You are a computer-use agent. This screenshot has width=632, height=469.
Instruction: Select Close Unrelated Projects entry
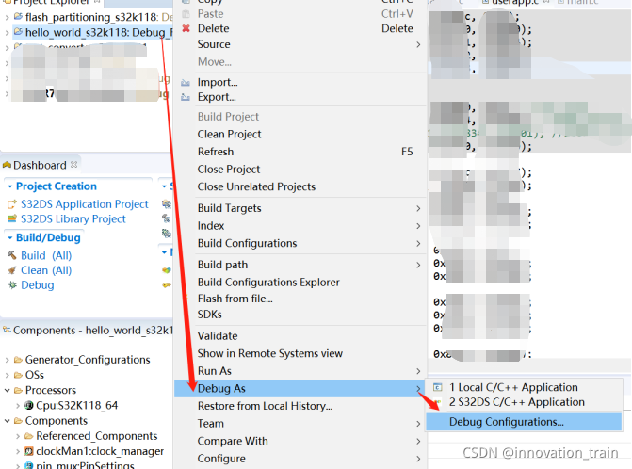pos(300,187)
